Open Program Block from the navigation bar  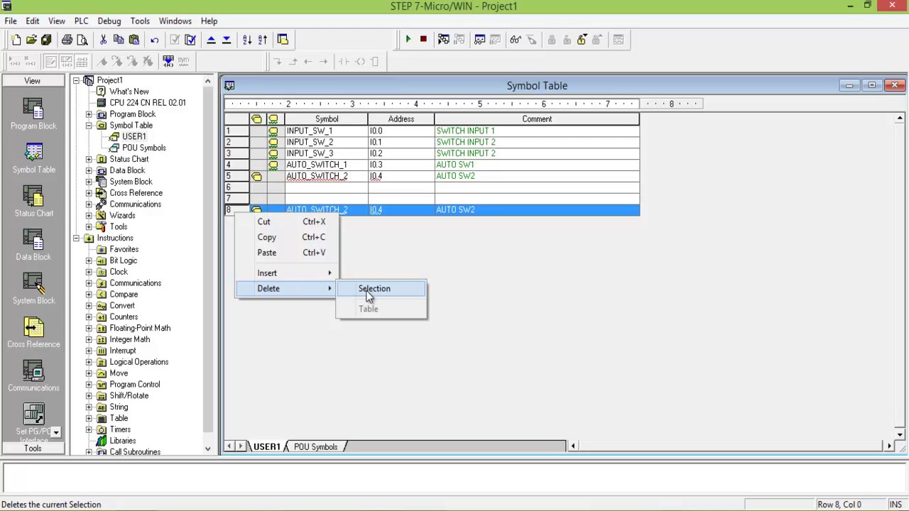click(x=33, y=114)
